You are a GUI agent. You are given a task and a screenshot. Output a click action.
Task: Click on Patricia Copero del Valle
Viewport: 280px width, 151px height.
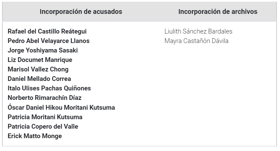[42, 127]
